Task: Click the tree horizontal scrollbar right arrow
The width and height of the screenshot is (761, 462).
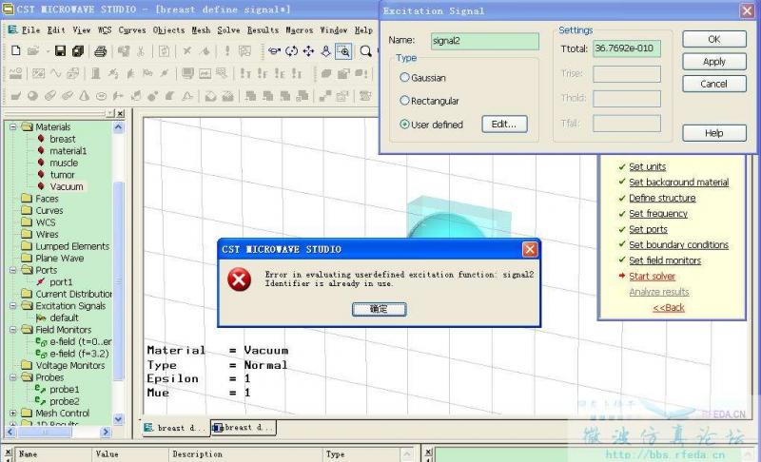Action: click(x=106, y=432)
